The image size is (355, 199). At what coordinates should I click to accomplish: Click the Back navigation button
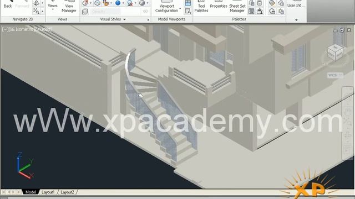point(8,4)
